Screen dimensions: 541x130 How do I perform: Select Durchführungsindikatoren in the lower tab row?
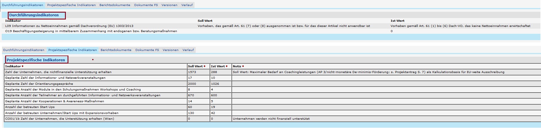[24, 50]
